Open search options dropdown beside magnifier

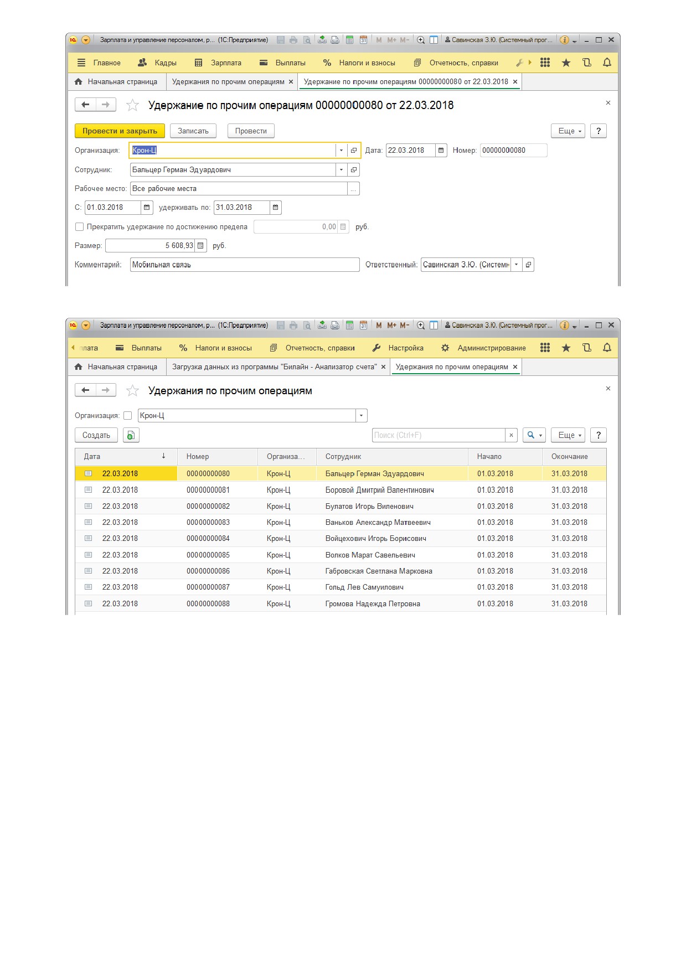pos(540,435)
